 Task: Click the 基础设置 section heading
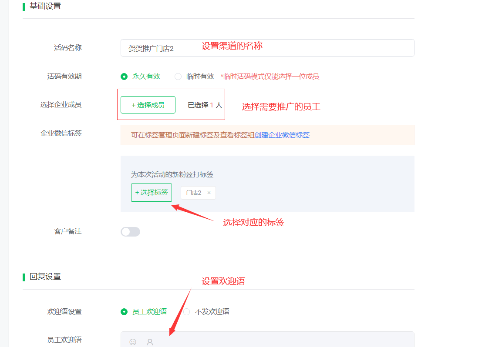point(45,6)
